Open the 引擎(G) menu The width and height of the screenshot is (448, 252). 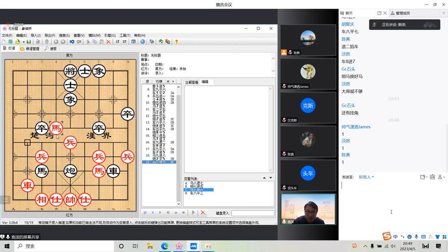coord(110,35)
